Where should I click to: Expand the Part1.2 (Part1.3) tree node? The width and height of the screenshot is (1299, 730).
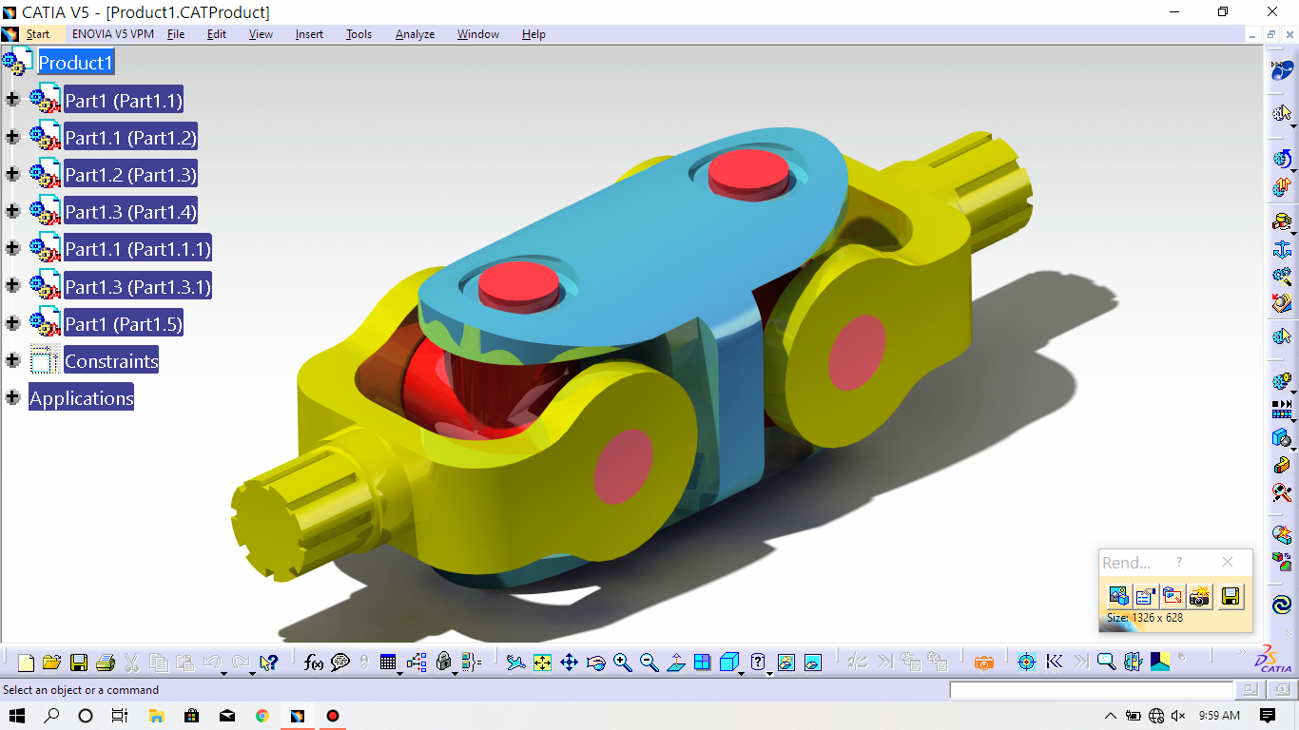pyautogui.click(x=12, y=174)
